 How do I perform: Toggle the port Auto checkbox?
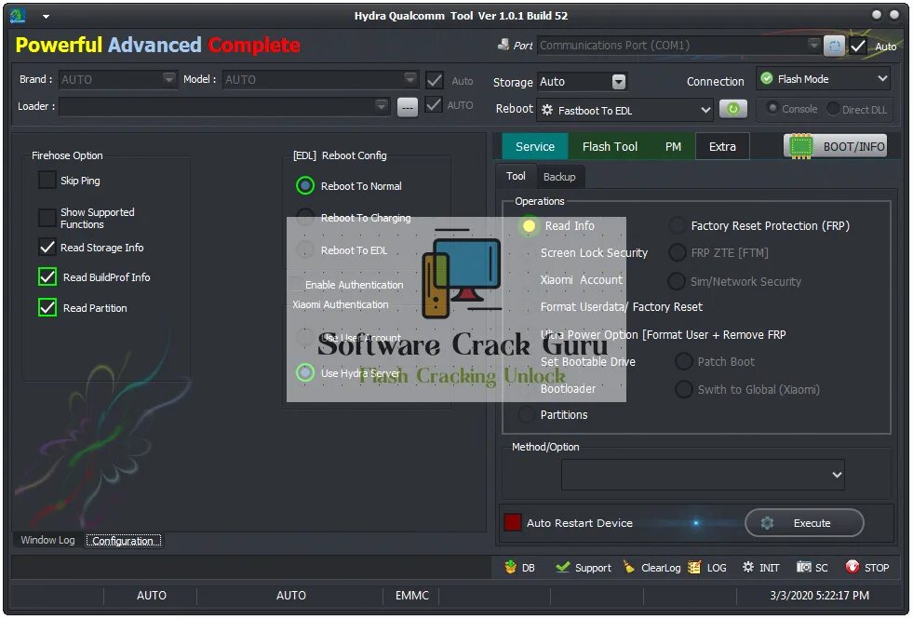858,46
